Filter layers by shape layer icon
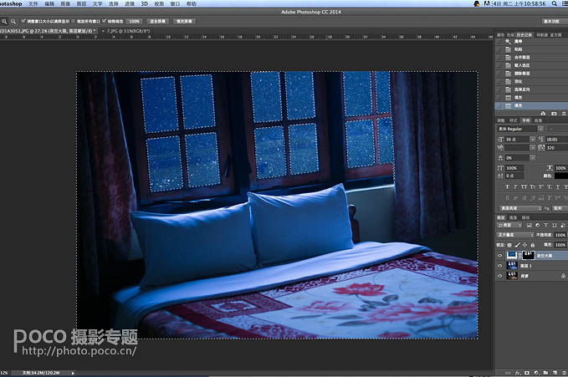568x377 pixels. pyautogui.click(x=555, y=225)
